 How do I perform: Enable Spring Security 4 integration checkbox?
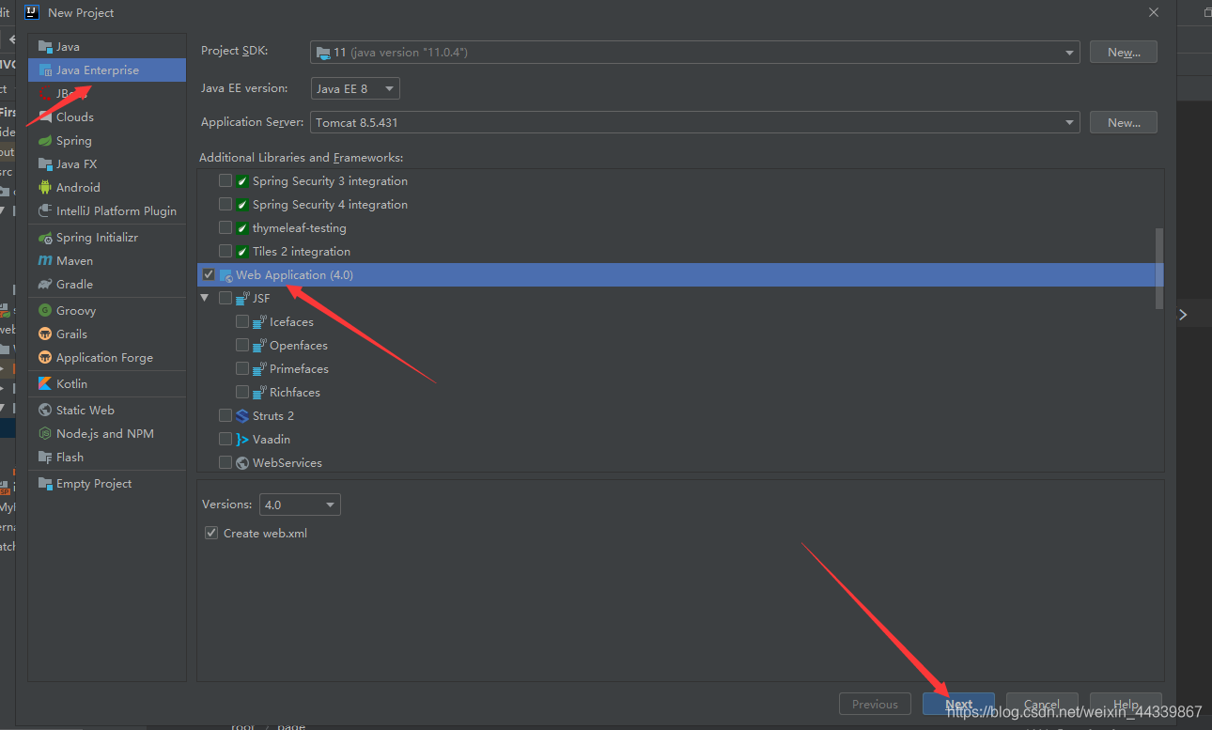pos(225,204)
